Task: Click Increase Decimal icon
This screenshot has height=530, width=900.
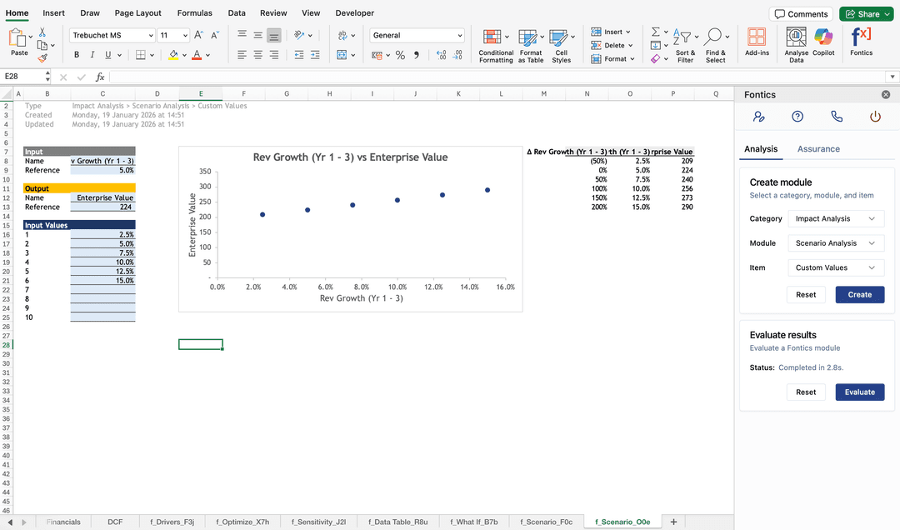Action: pyautogui.click(x=441, y=55)
